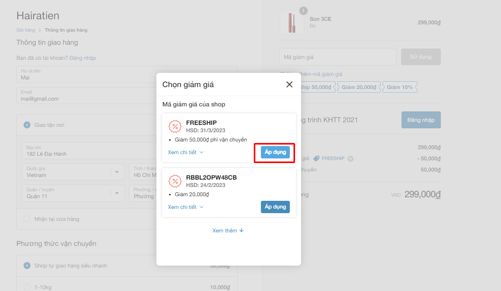501x291 pixels.
Task: Click the RBBL2OPW48CB discount percent badge icon
Action: coord(175,181)
